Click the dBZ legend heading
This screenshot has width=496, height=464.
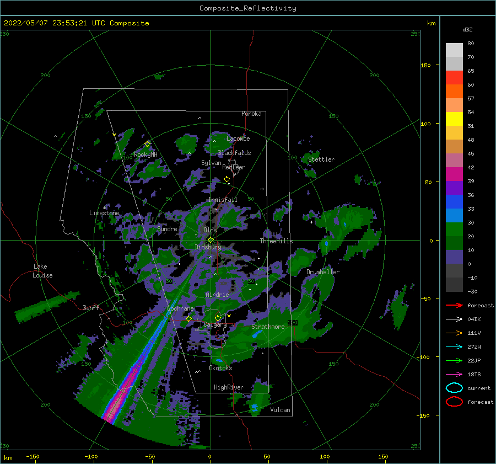(x=467, y=30)
